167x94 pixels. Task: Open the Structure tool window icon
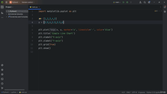coord(2,13)
